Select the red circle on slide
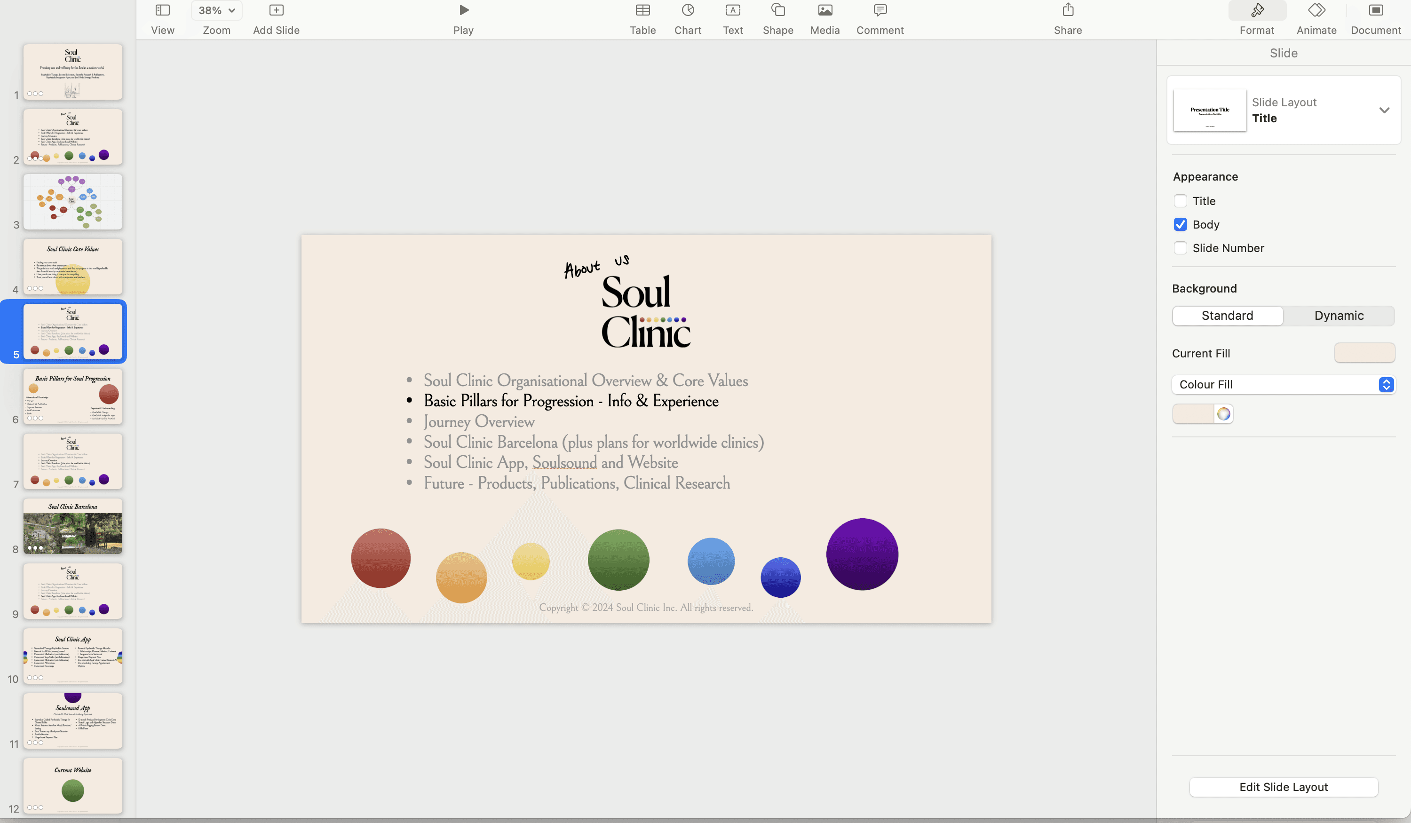Image resolution: width=1411 pixels, height=823 pixels. (381, 558)
